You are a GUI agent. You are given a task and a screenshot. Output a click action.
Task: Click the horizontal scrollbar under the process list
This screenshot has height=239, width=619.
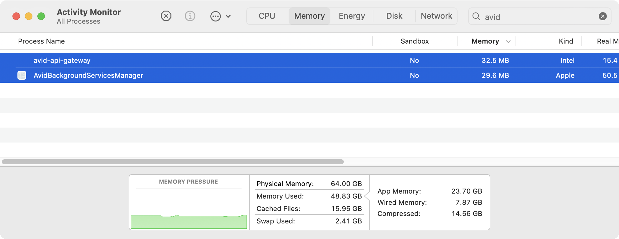tap(173, 162)
